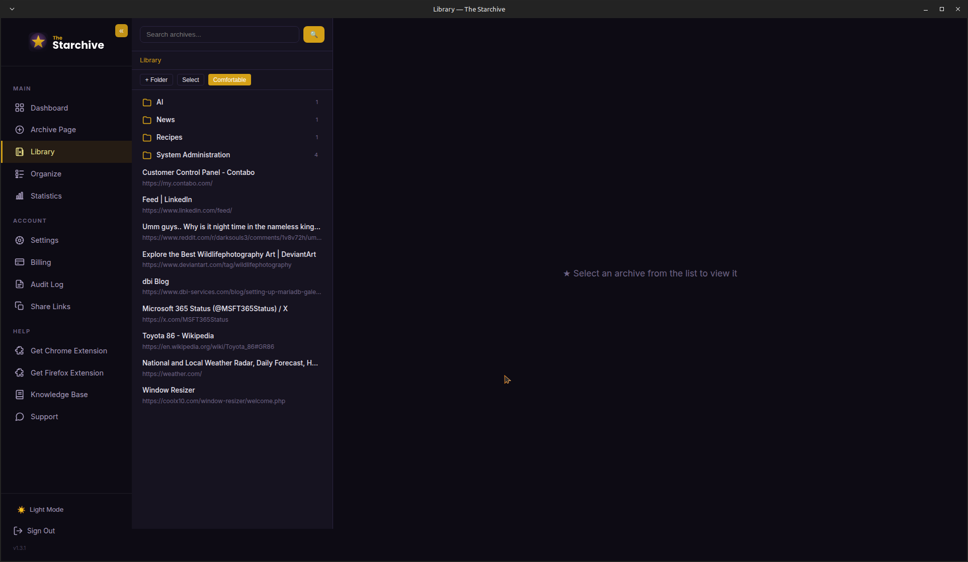Open the dbi Blog archive

click(232, 287)
